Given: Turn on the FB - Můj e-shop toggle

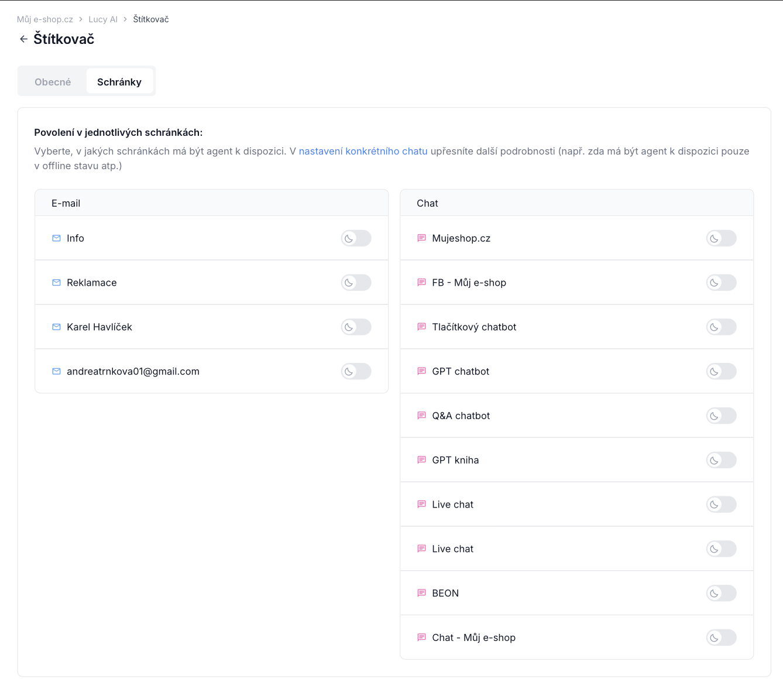Looking at the screenshot, I should click(722, 283).
